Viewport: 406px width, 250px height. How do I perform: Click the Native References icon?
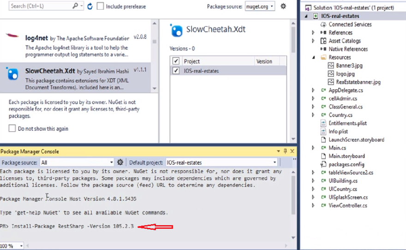(x=323, y=49)
